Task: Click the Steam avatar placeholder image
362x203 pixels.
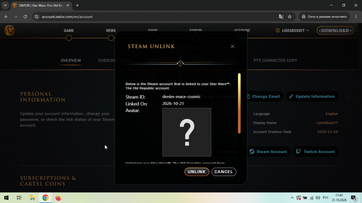Action: click(x=187, y=132)
